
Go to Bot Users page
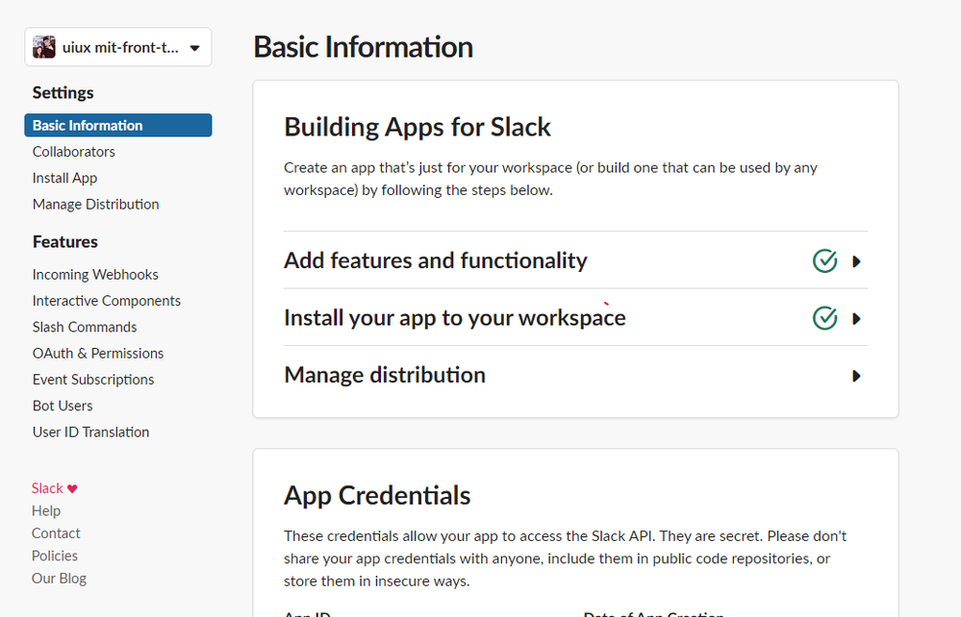63,406
